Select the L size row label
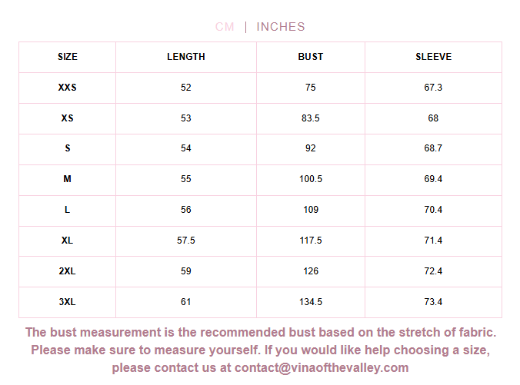This screenshot has width=520, height=385. click(x=68, y=210)
